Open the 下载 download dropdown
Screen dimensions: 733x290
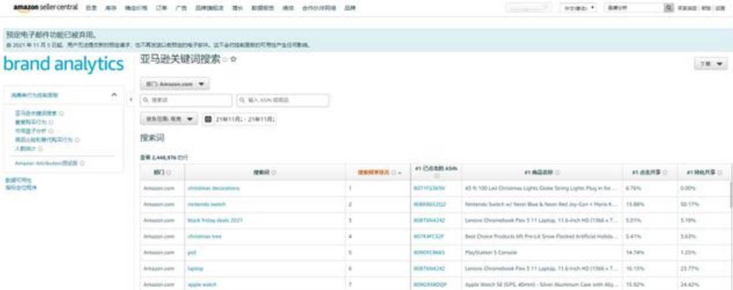pos(711,64)
